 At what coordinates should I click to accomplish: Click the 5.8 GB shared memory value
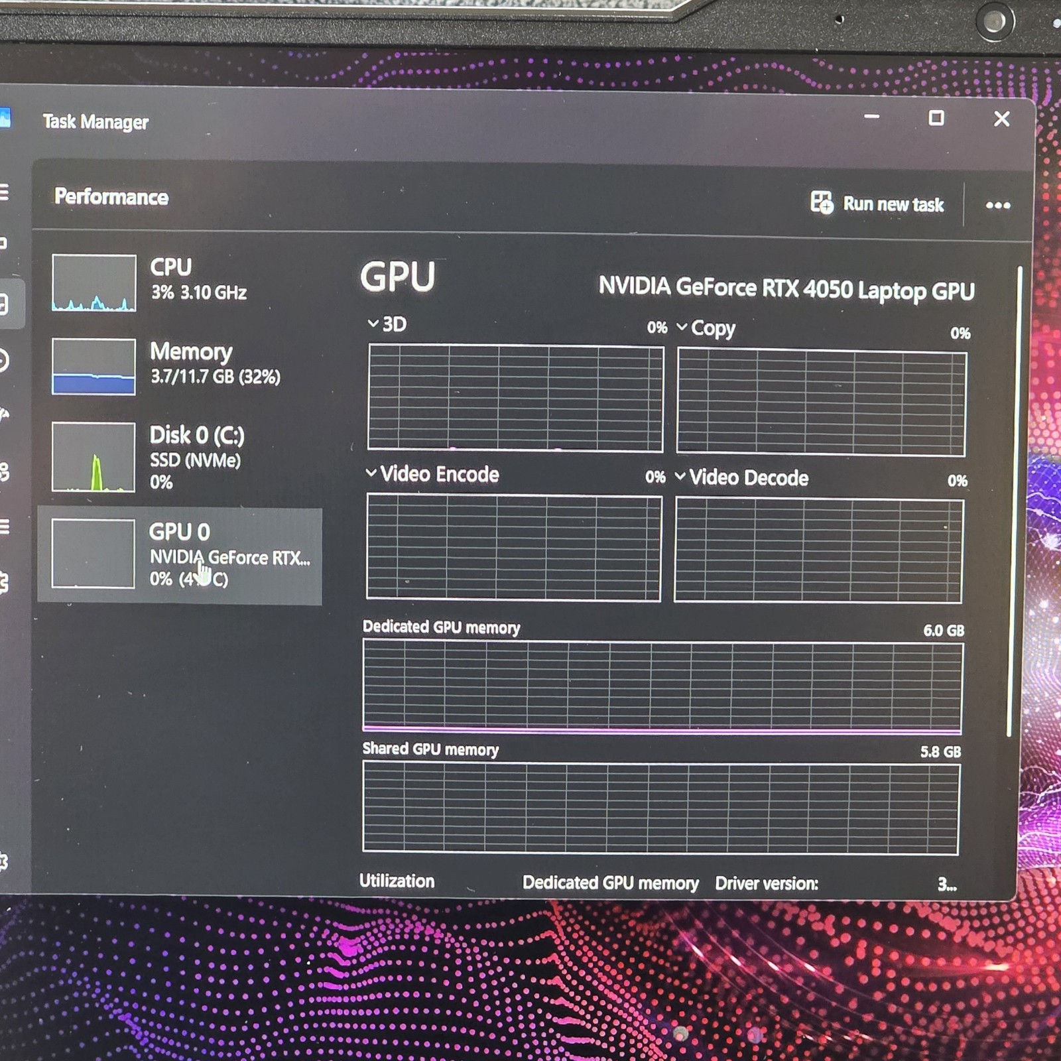pos(940,751)
